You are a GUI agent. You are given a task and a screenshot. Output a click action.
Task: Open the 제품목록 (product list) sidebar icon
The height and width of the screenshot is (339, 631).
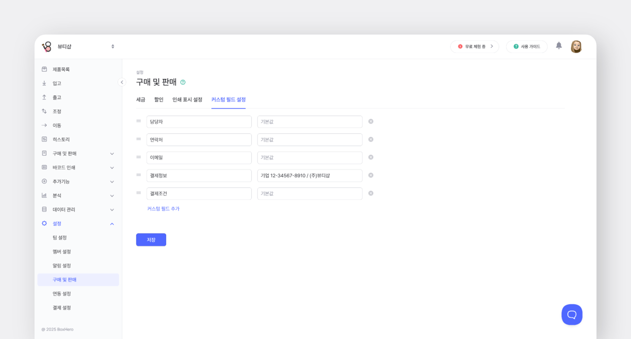pyautogui.click(x=45, y=69)
